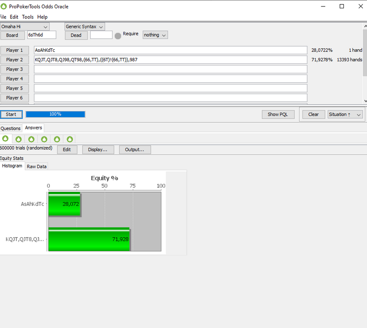Image resolution: width=367 pixels, height=328 pixels.
Task: Click the 500000 trials (randomized) text
Action: [26, 148]
